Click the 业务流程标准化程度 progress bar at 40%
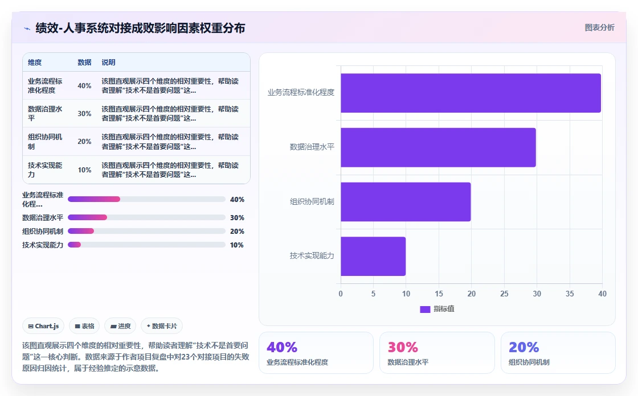 146,199
